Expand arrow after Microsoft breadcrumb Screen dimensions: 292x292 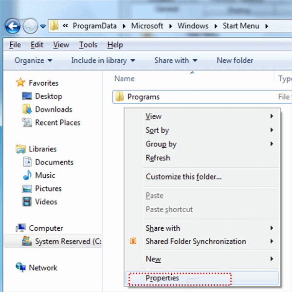171,26
